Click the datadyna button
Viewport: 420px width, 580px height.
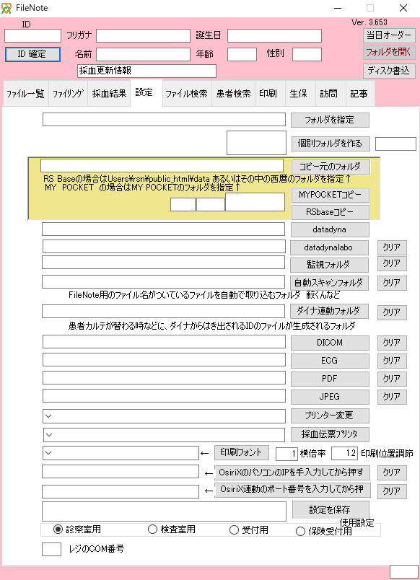click(x=329, y=229)
